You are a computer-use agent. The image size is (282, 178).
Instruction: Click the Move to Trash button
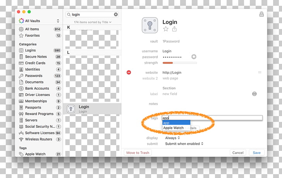click(138, 152)
